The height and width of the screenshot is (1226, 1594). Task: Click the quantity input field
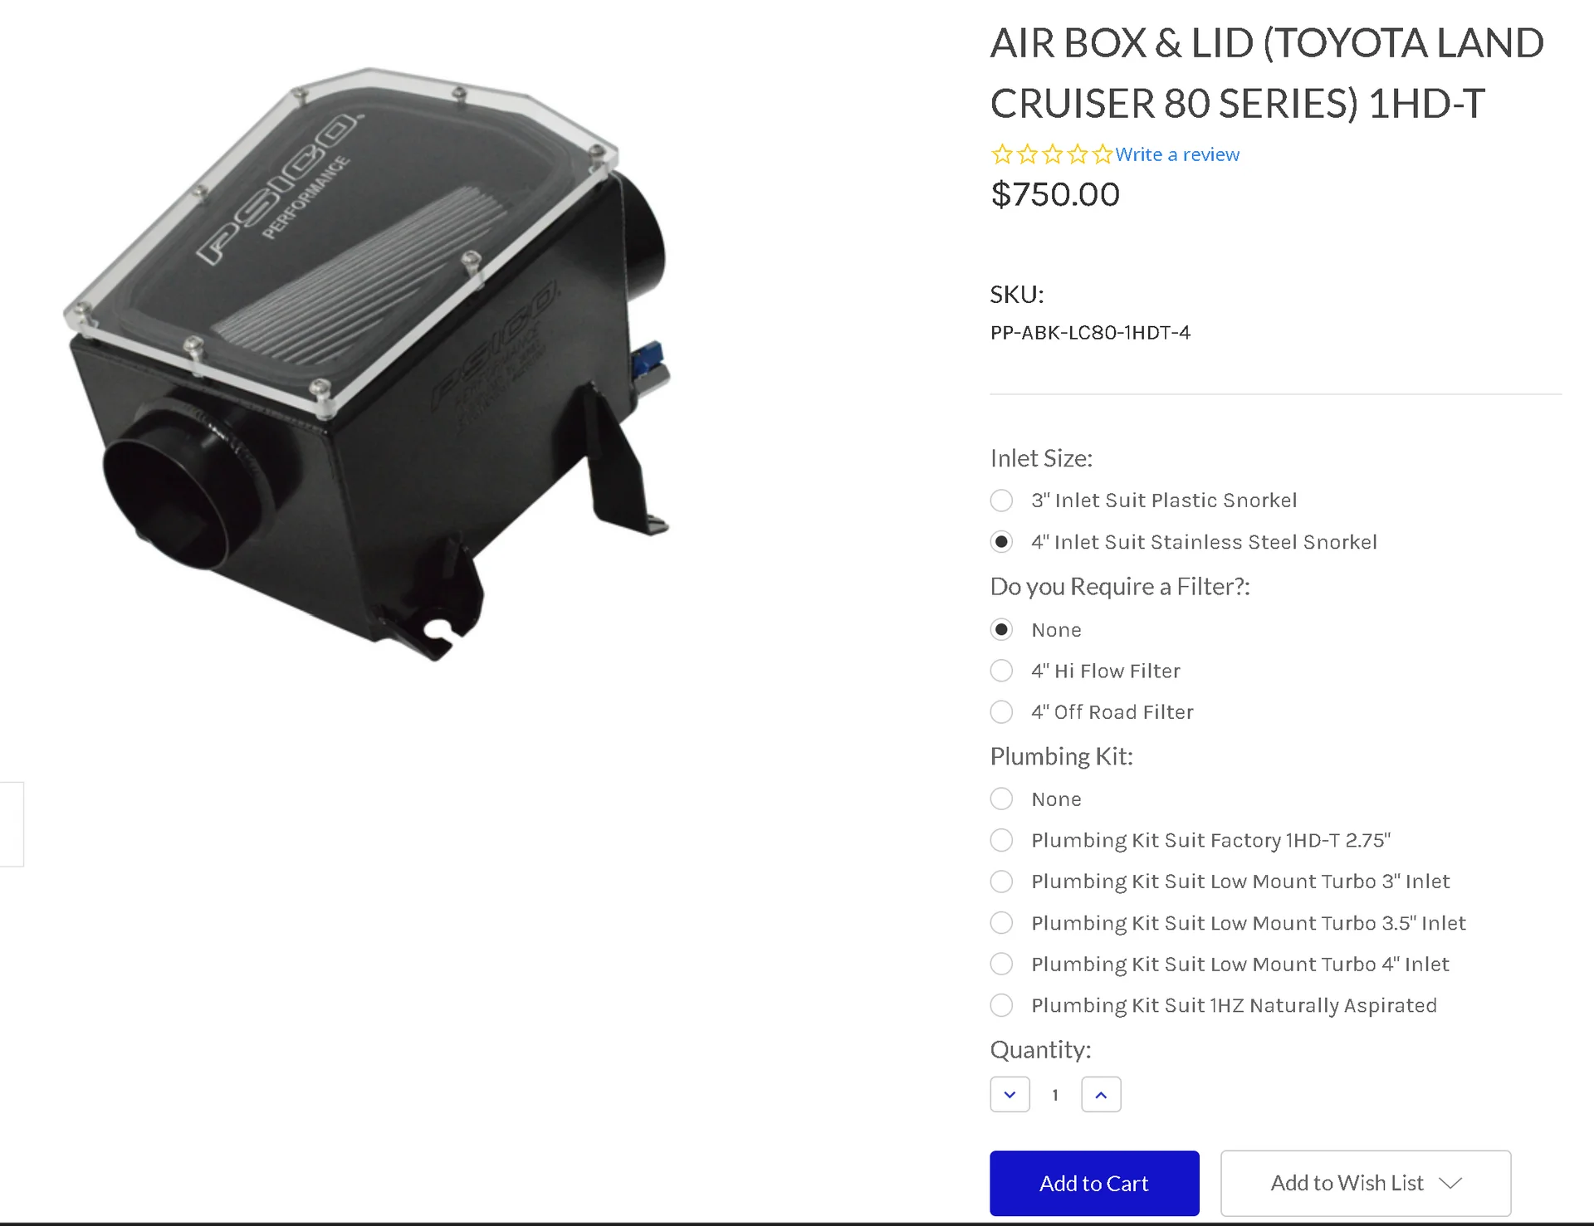[x=1055, y=1095]
